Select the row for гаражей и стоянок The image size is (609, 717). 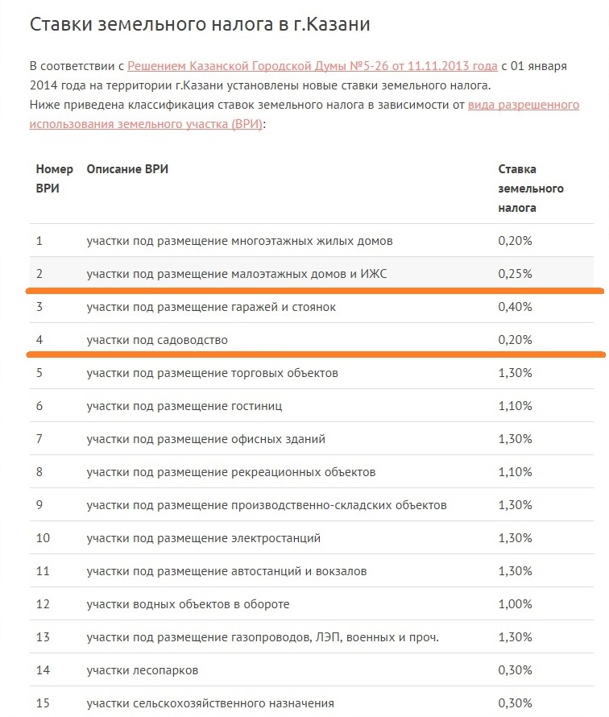coord(312,306)
